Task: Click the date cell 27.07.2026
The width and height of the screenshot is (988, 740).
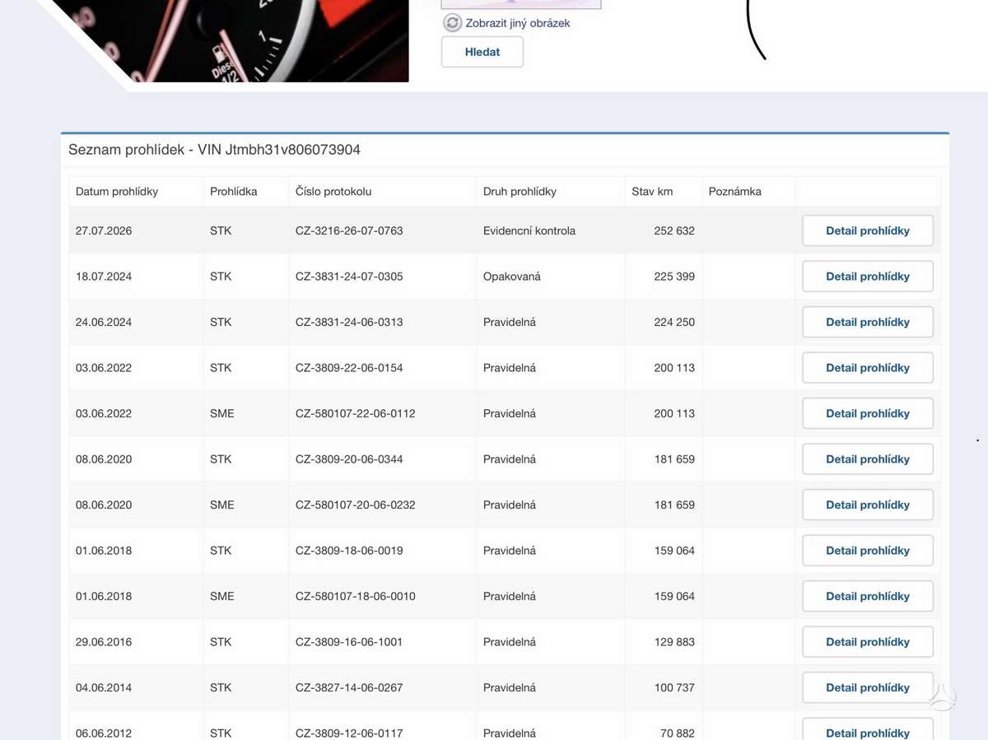Action: [104, 230]
